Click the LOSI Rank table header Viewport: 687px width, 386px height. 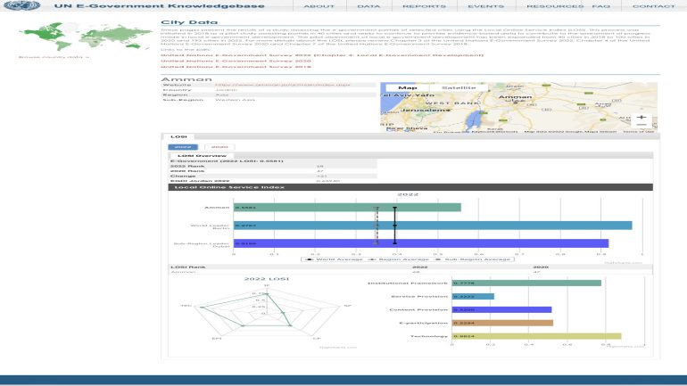pos(187,267)
